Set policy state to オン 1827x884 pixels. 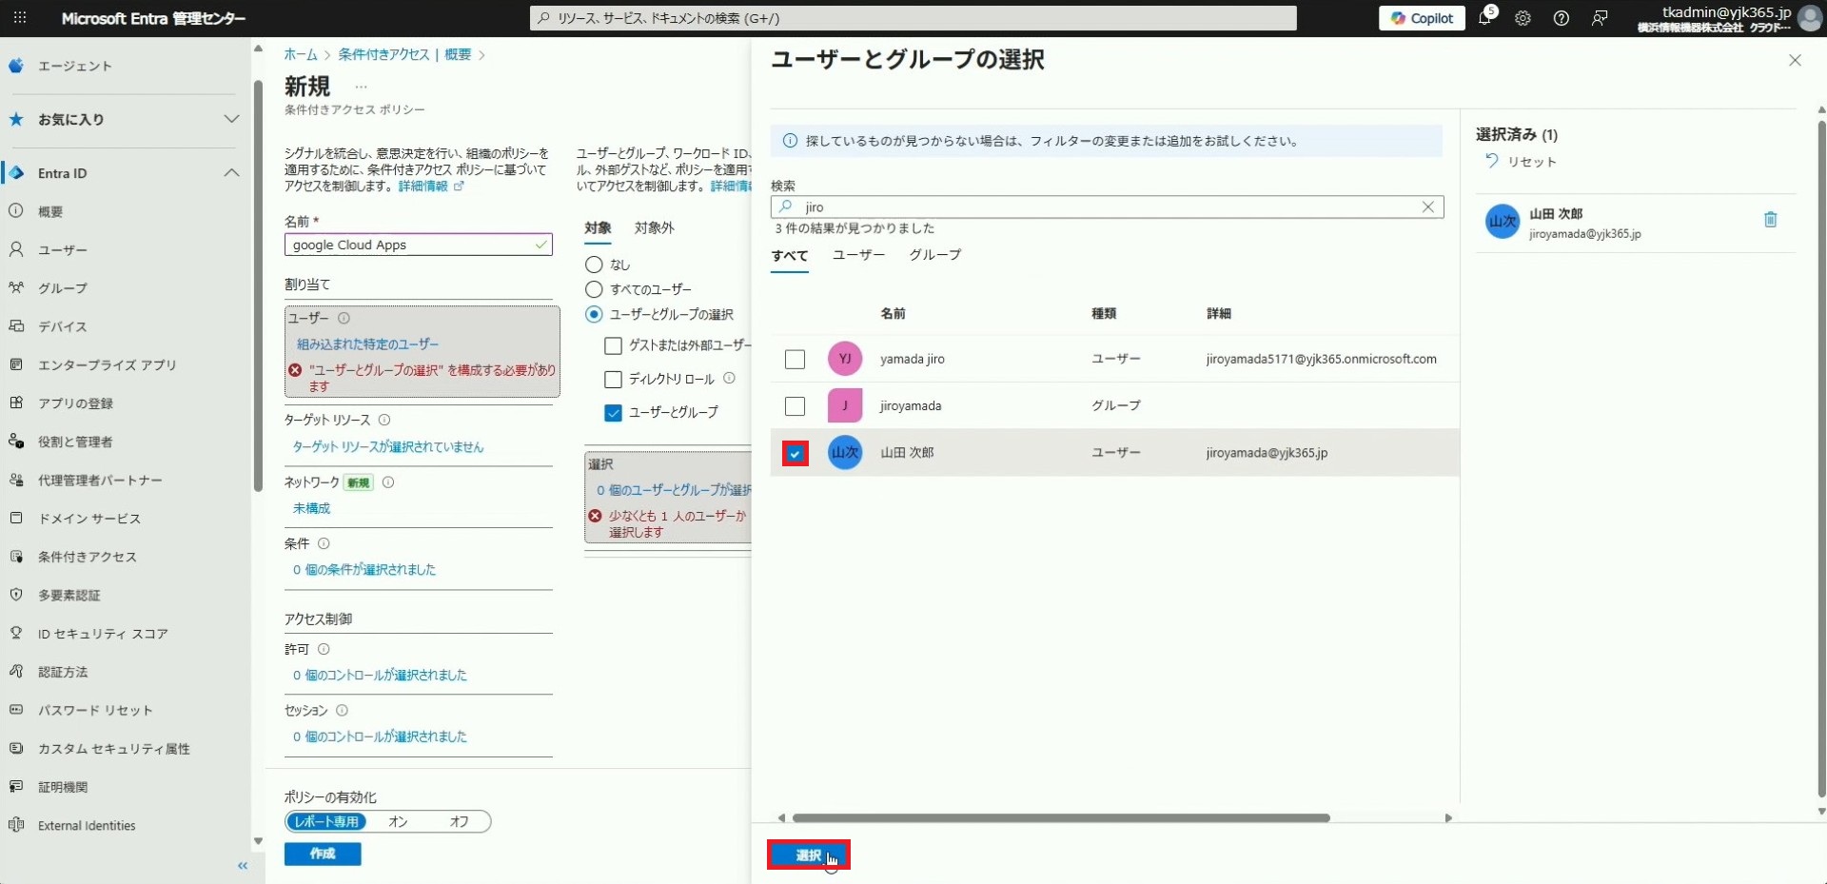398,821
